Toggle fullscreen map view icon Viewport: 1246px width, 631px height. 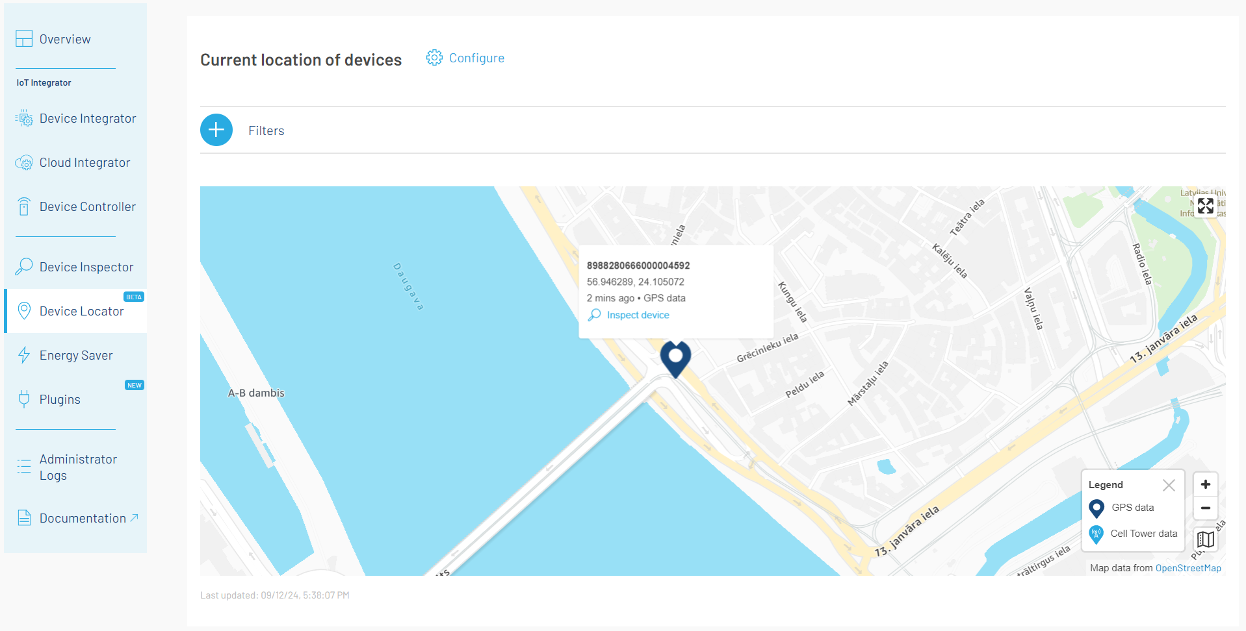click(1205, 206)
